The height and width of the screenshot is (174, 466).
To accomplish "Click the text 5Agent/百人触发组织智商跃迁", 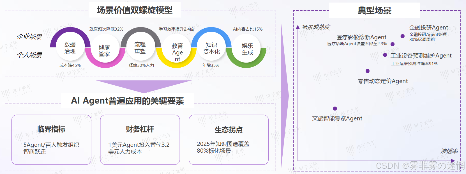I will [x=51, y=148].
